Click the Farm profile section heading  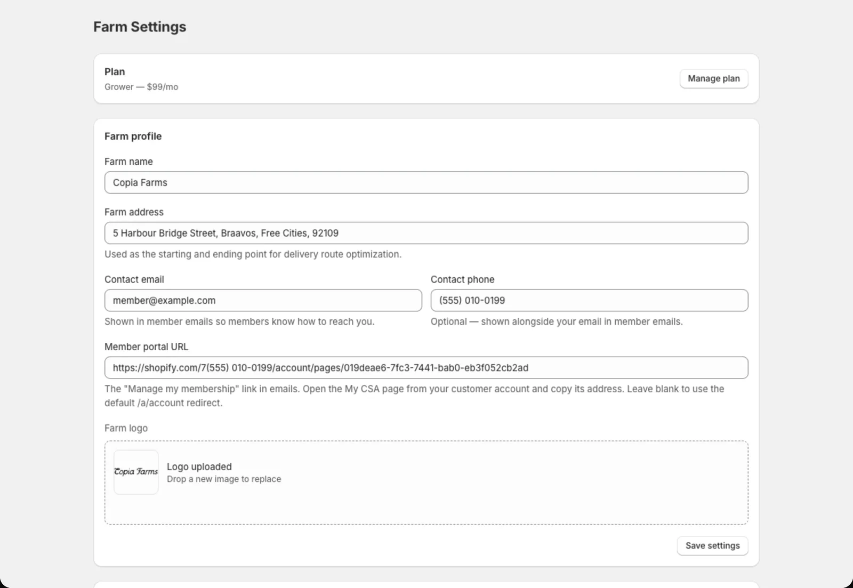click(133, 136)
